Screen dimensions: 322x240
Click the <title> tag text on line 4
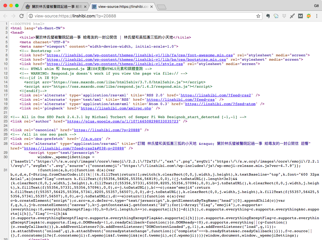pos(105,37)
